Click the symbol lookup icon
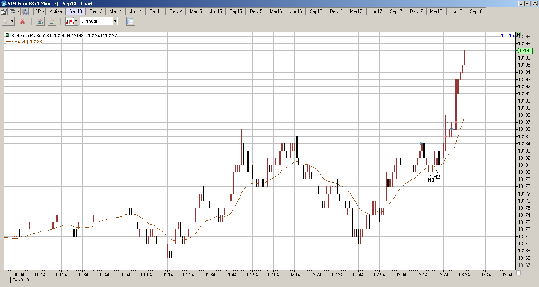 pyautogui.click(x=24, y=11)
